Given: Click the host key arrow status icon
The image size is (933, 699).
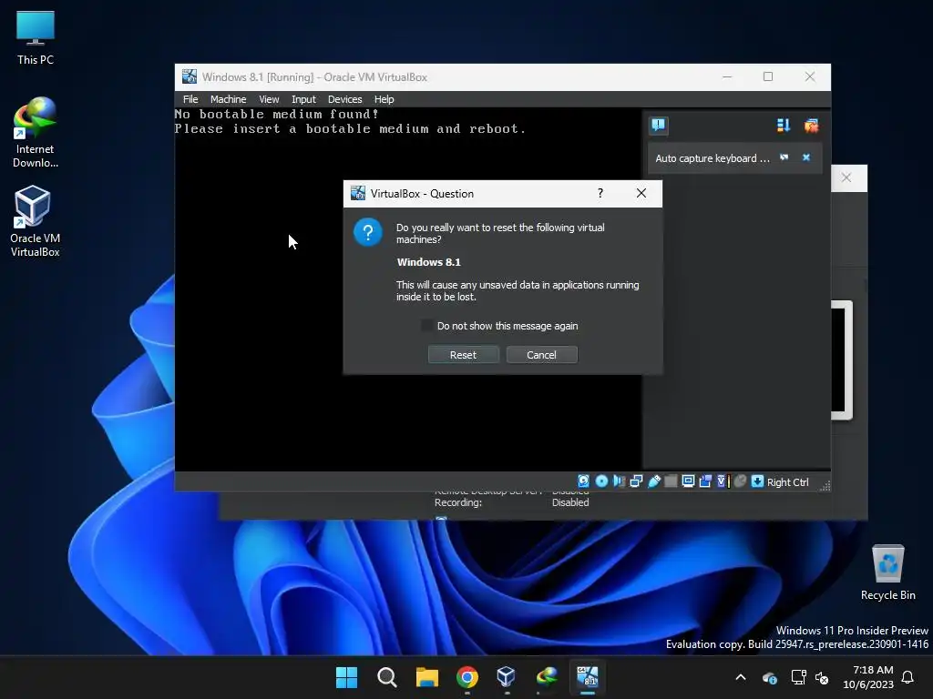Looking at the screenshot, I should click(757, 481).
